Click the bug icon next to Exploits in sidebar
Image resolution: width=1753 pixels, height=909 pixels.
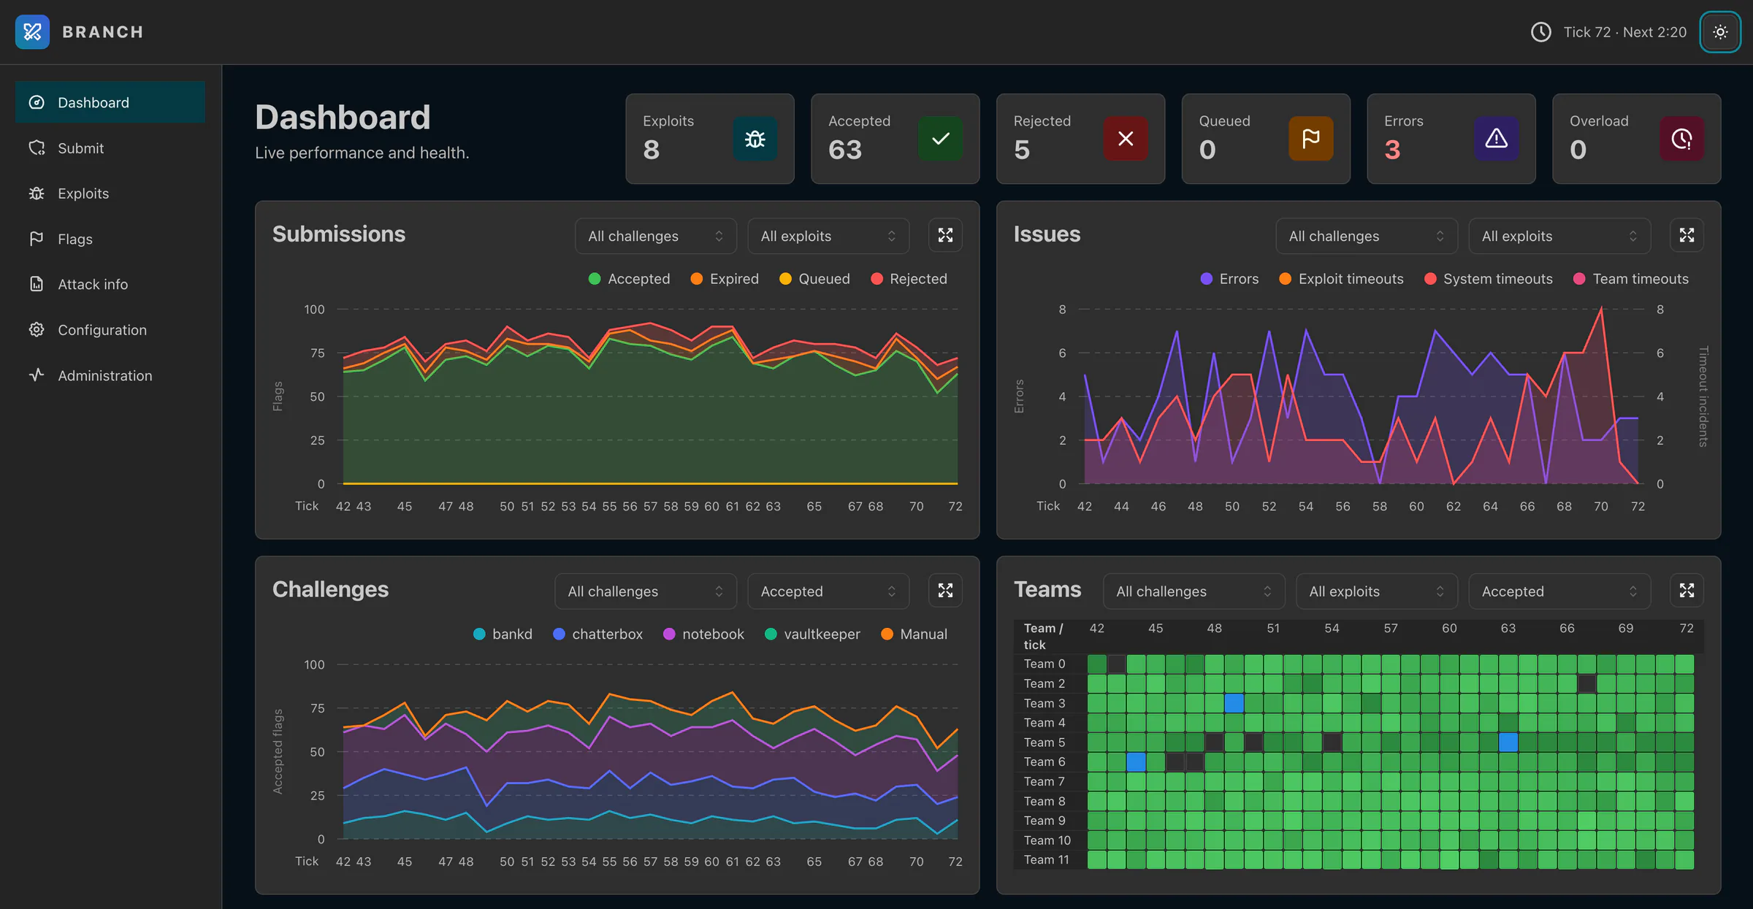coord(37,193)
